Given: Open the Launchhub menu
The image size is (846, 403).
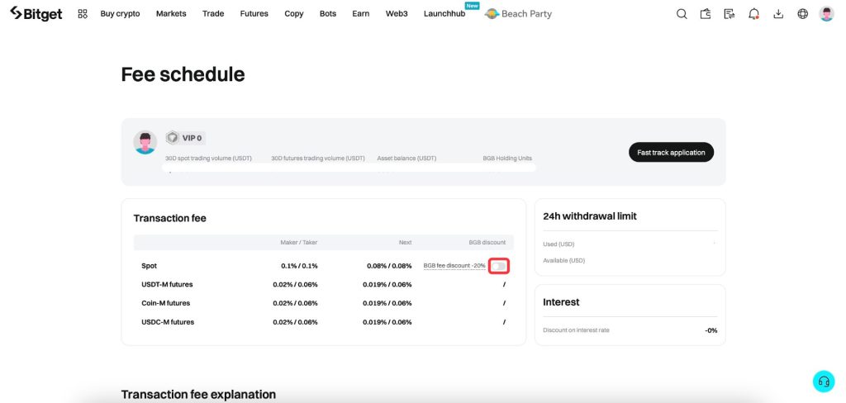Looking at the screenshot, I should tap(444, 14).
